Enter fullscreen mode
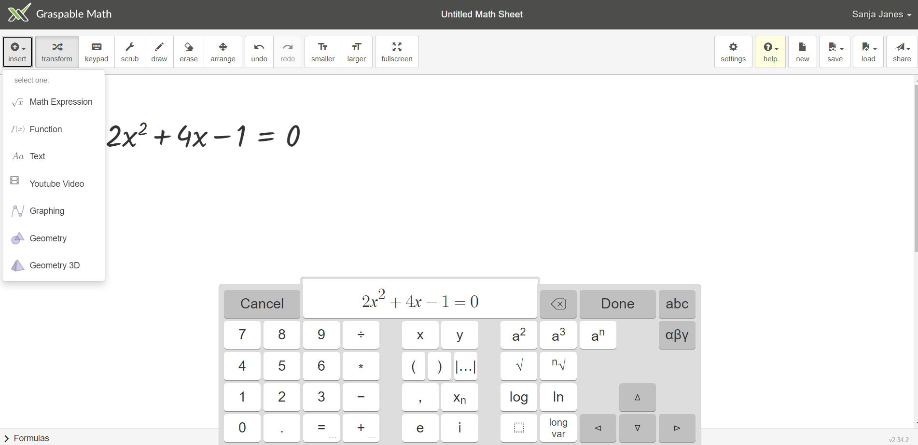Screen dimensions: 918x445 pyautogui.click(x=396, y=52)
